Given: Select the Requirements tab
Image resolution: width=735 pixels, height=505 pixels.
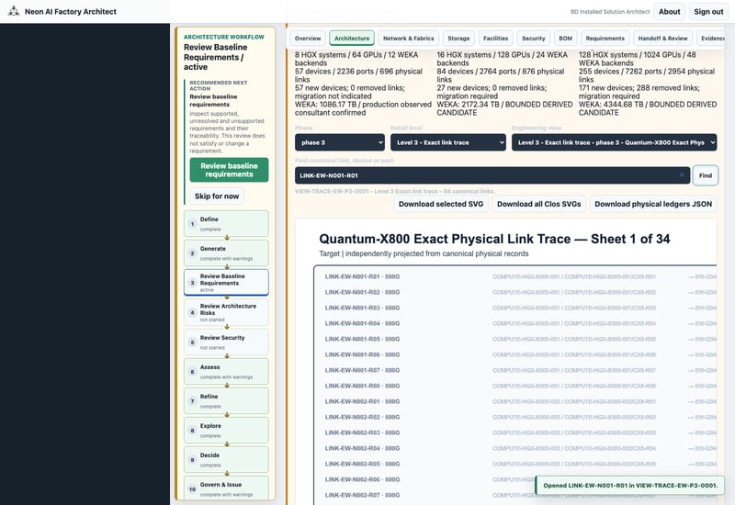Looking at the screenshot, I should pyautogui.click(x=605, y=39).
